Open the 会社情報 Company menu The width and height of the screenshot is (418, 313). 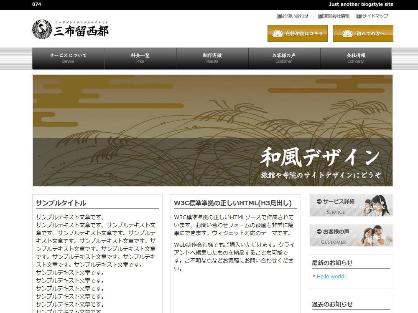tap(356, 58)
